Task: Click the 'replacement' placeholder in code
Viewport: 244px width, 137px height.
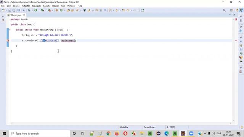Action: coord(68,41)
